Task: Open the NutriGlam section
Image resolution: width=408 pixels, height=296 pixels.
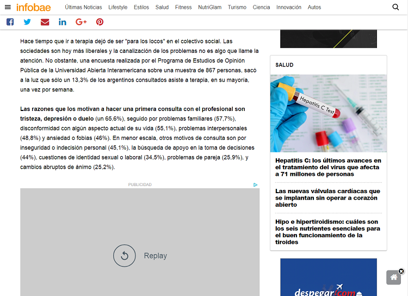Action: click(x=209, y=7)
